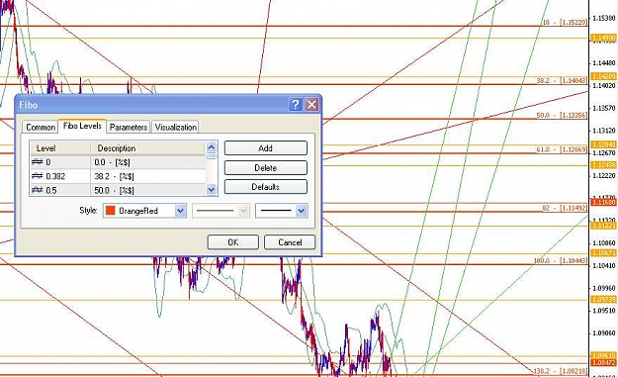Click the chart label '138.2 - [1.08218]'
This screenshot has width=618, height=377.
pos(561,371)
